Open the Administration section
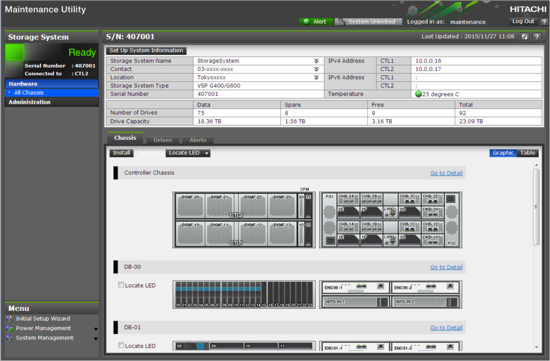The height and width of the screenshot is (361, 550). [52, 102]
